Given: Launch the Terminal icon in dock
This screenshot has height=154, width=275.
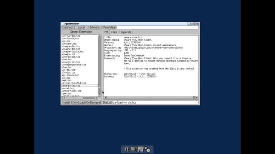Looking at the screenshot, I should click(134, 149).
